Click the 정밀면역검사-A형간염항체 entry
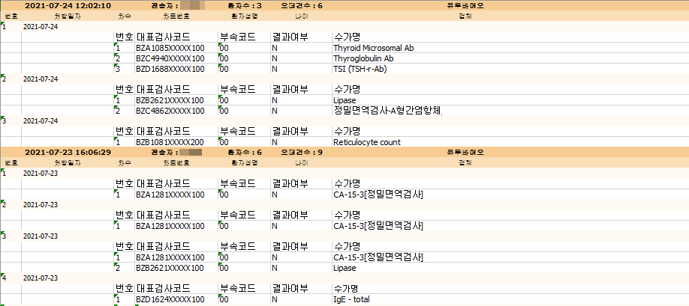This screenshot has height=306, width=689. click(387, 111)
